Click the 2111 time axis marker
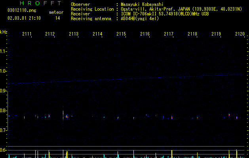Screen dimensions: 249x158 pyautogui.click(x=27, y=34)
